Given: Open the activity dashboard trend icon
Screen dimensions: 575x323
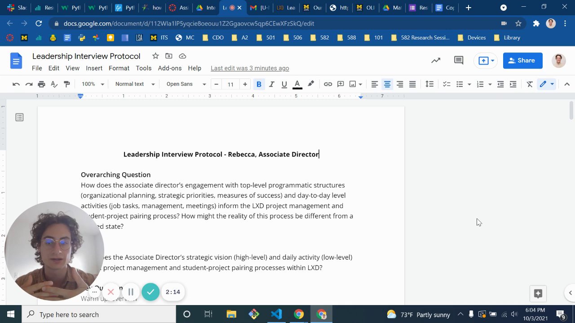Looking at the screenshot, I should click(436, 61).
